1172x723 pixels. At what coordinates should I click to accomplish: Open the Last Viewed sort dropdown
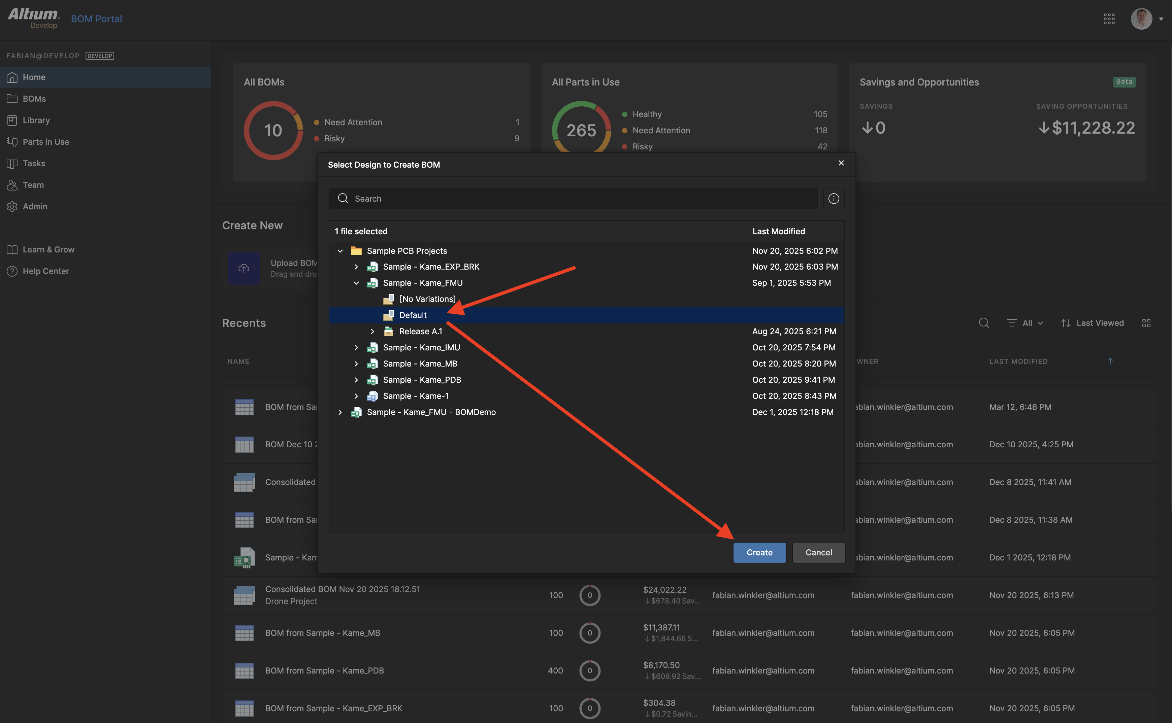point(1092,323)
